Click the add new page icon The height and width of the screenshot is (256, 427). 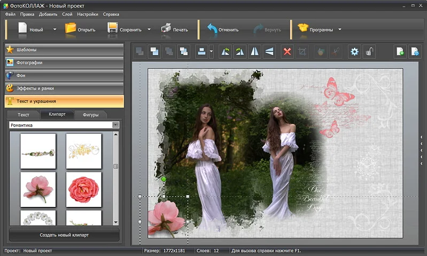coord(400,52)
